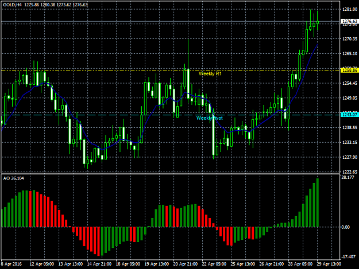Click the tallest green AO histogram bar
This screenshot has height=269, width=359.
click(318, 202)
